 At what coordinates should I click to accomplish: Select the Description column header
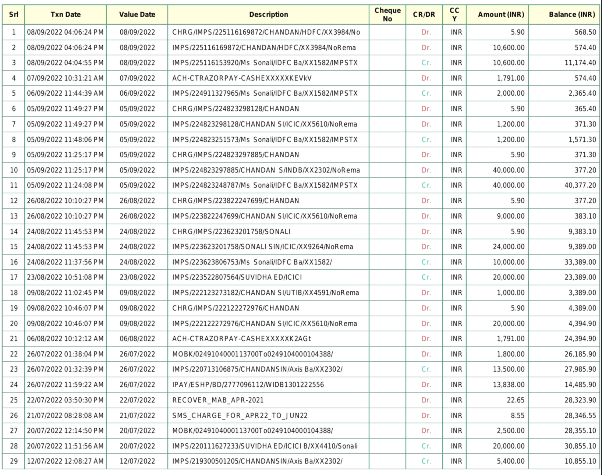(268, 15)
